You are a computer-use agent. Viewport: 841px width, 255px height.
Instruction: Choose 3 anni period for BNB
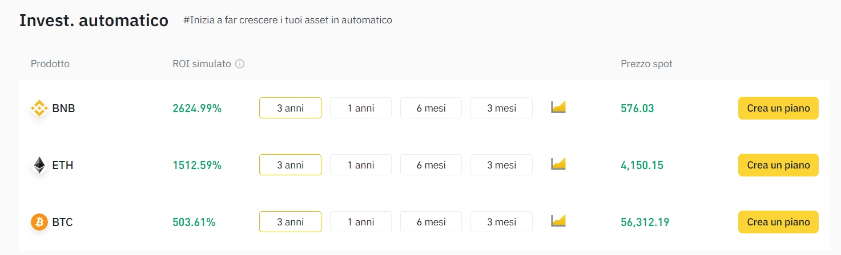point(290,108)
